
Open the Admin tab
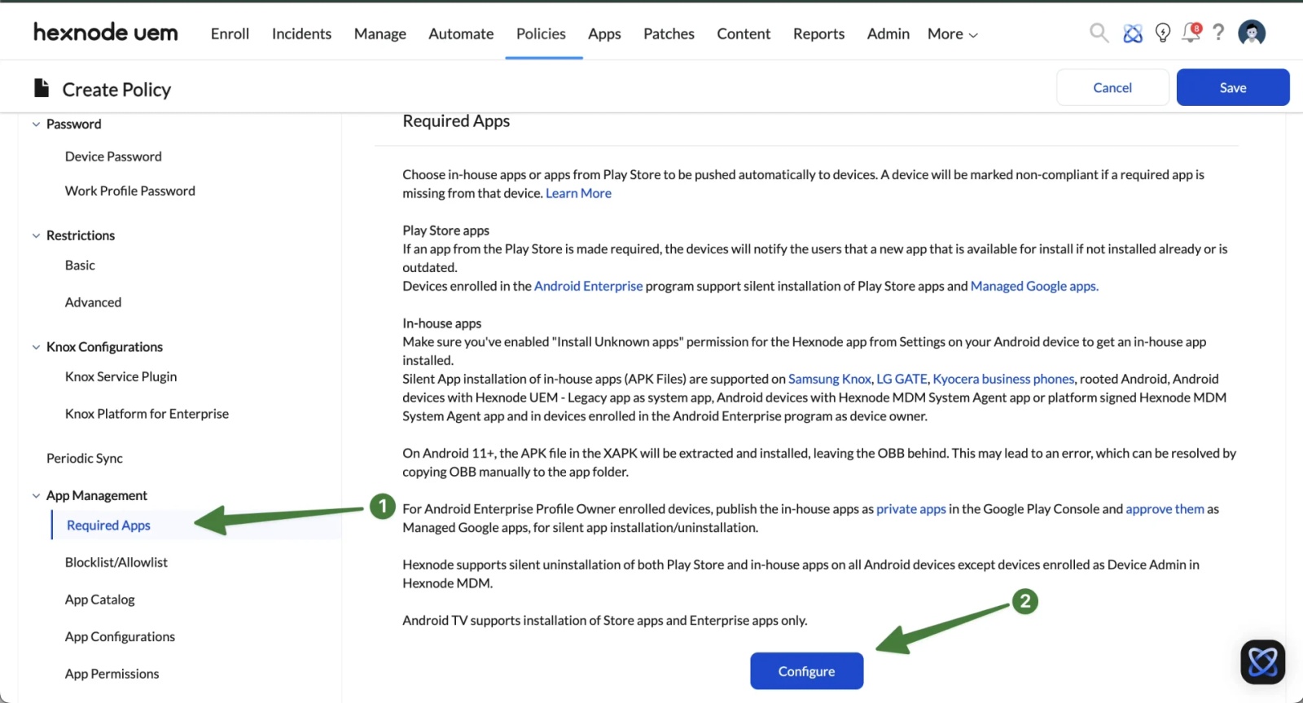[888, 33]
